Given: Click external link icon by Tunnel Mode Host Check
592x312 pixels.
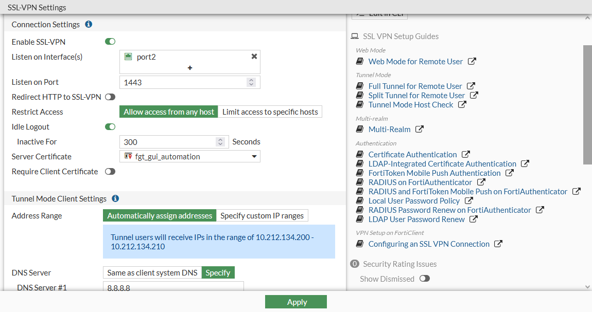Looking at the screenshot, I should (x=462, y=104).
